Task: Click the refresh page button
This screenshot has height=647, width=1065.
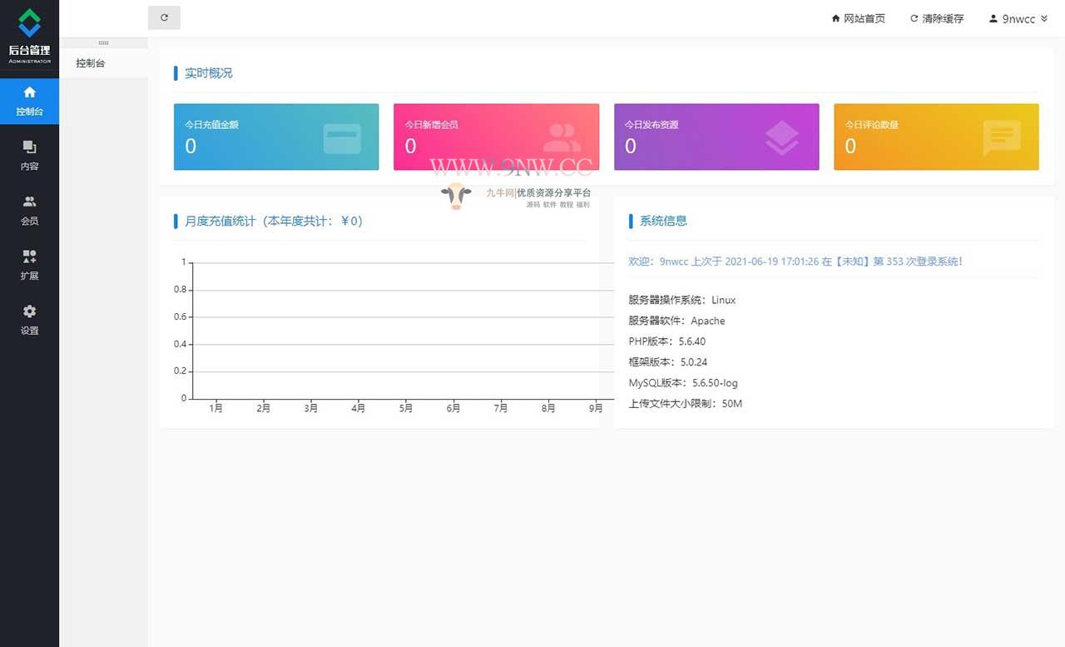Action: pyautogui.click(x=164, y=17)
